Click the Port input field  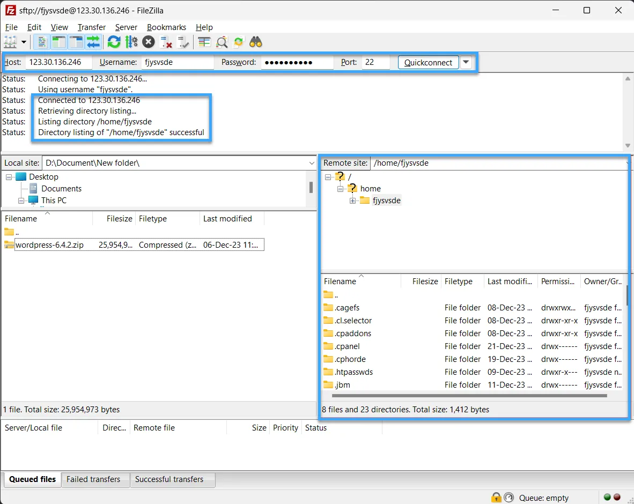coord(375,62)
